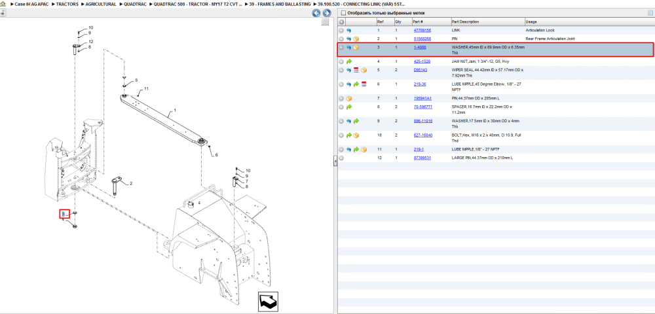Image resolution: width=655 pixels, height=314 pixels.
Task: Sort by the Ref column header
Action: [x=384, y=22]
